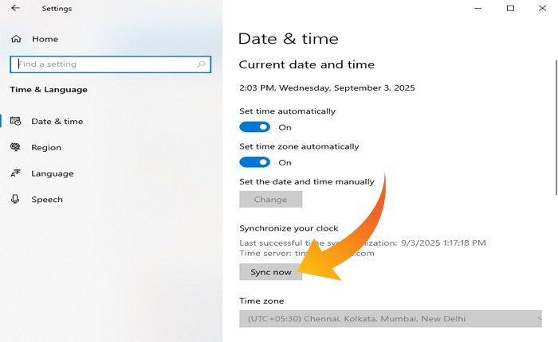
Task: Select the Date & time calendar icon
Action: click(16, 121)
